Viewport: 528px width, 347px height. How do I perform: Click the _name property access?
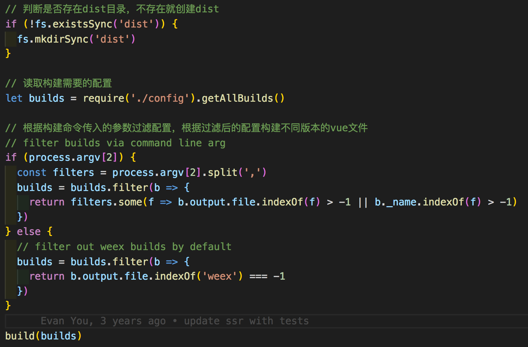click(401, 202)
